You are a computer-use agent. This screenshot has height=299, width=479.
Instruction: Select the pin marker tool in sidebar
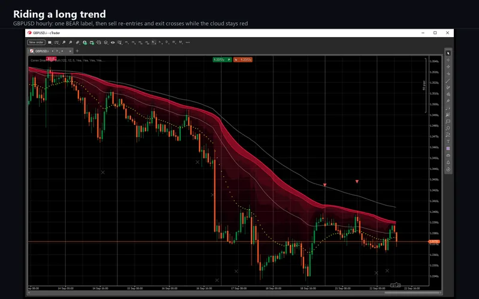tap(448, 100)
